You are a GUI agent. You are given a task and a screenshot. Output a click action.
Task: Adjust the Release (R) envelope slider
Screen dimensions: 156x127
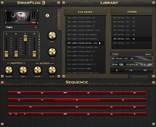pyautogui.click(x=34, y=54)
